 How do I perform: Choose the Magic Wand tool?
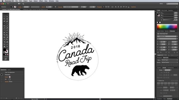[x=4, y=19]
